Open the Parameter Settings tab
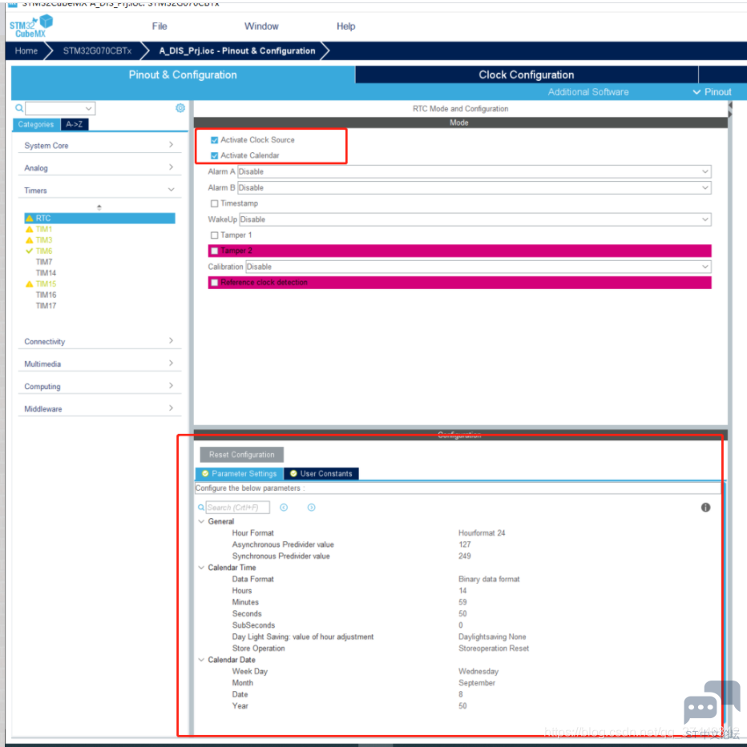The height and width of the screenshot is (747, 747). pos(240,473)
